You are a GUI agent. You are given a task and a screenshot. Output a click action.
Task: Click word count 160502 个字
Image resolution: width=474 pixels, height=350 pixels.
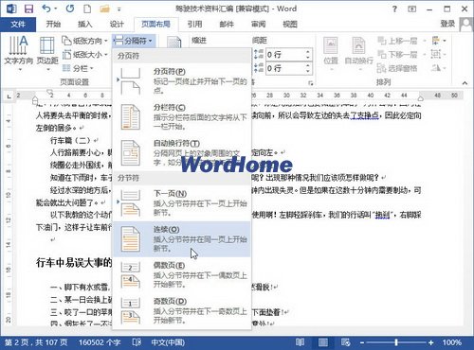coord(100,342)
